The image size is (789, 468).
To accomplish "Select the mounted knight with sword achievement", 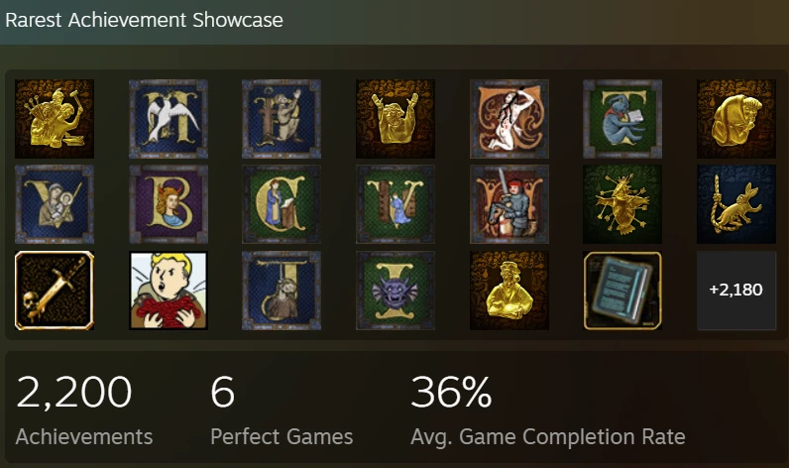I will click(x=509, y=204).
